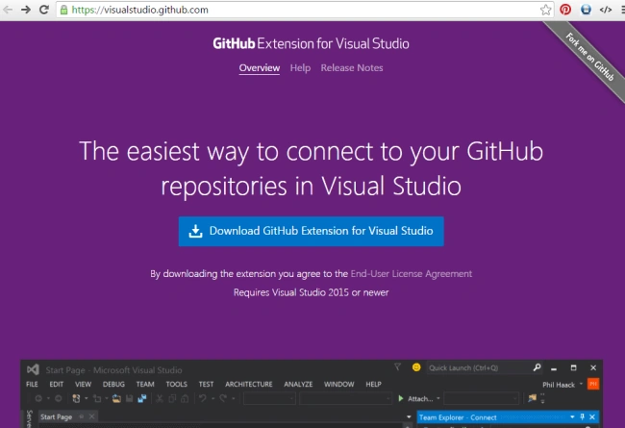Image resolution: width=625 pixels, height=428 pixels.
Task: Click the Save All toolbar icon
Action: [142, 398]
